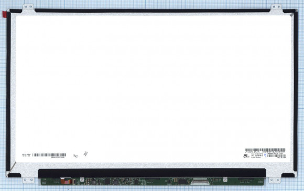Click the UL certification logo on label
Screen dimensions: 304x191
[x=245, y=156]
